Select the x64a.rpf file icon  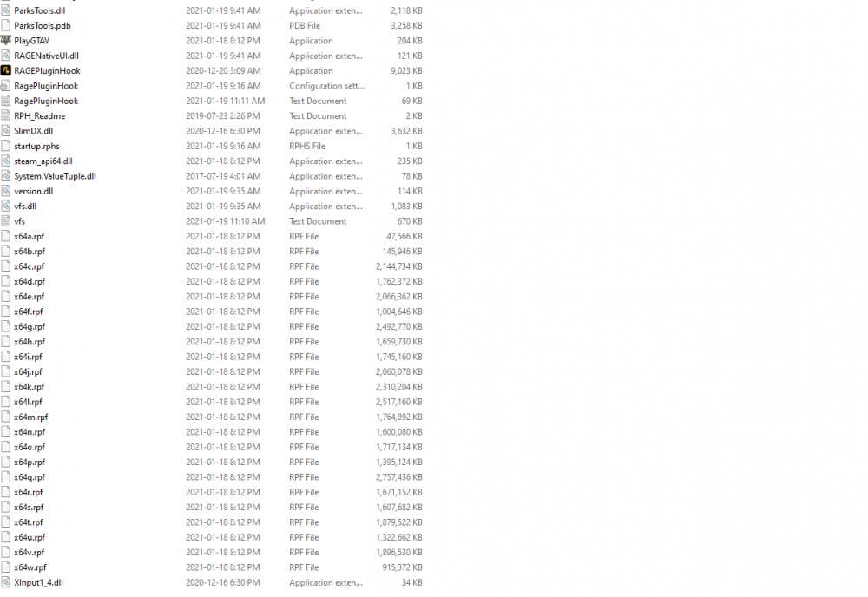click(x=5, y=236)
